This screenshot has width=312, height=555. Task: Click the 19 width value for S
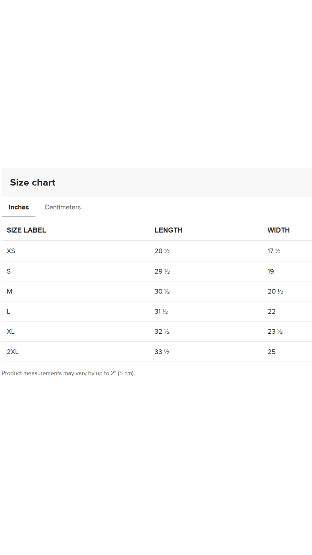coord(270,271)
